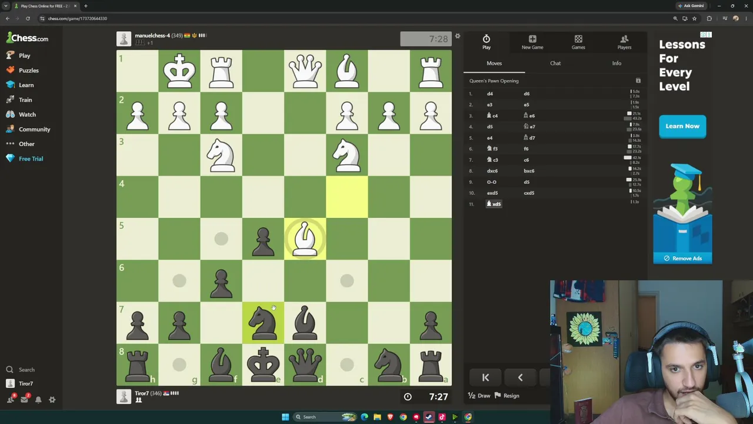
Task: Select the highlighted move 11 Bxd5
Action: (x=494, y=204)
